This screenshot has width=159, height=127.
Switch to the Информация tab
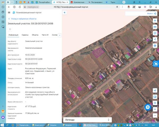point(14,35)
